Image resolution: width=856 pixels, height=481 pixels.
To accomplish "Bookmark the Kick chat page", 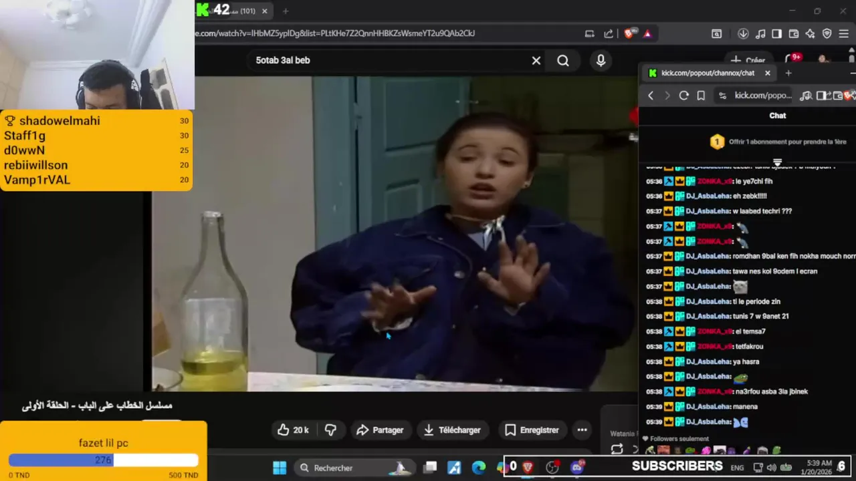I will [x=701, y=96].
